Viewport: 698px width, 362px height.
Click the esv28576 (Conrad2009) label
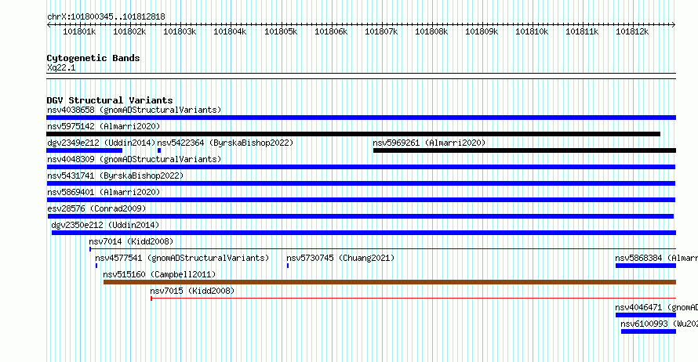tap(96, 208)
